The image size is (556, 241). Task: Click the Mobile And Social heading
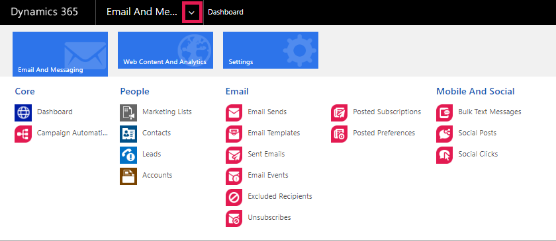(475, 91)
